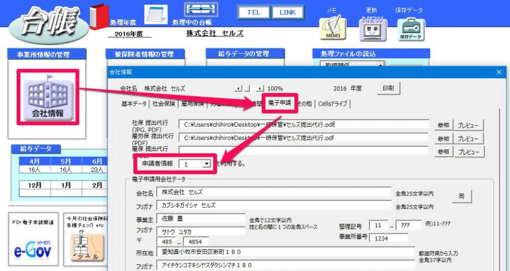
Task: Click the 社保 提出代行 file path field
Action: point(303,124)
